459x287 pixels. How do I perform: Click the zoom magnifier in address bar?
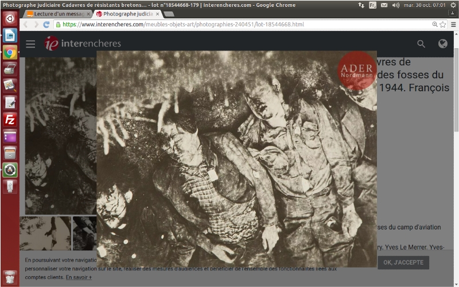coord(435,25)
